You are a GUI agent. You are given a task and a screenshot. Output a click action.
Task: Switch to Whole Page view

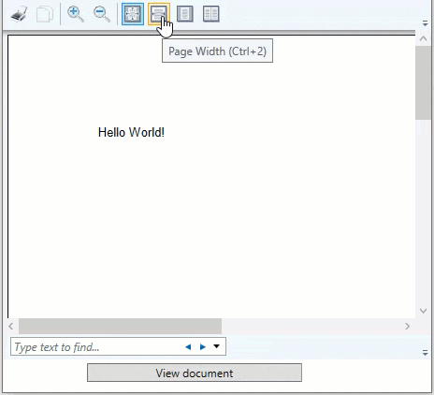[x=185, y=14]
